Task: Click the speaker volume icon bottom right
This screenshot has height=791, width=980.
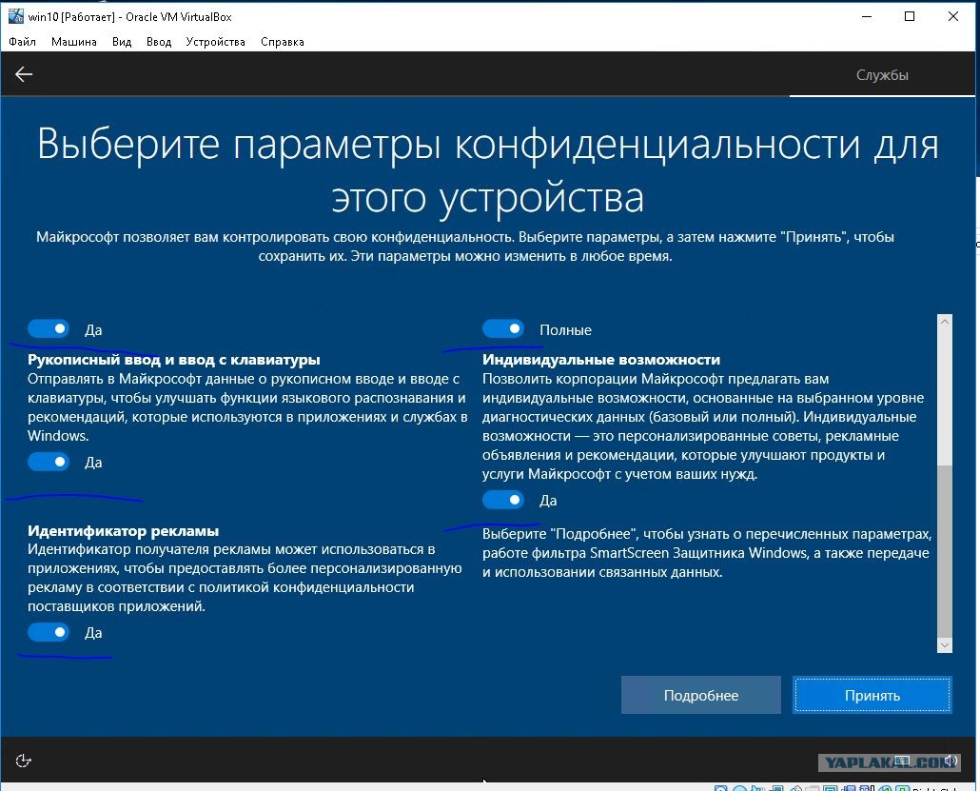Action: point(950,761)
